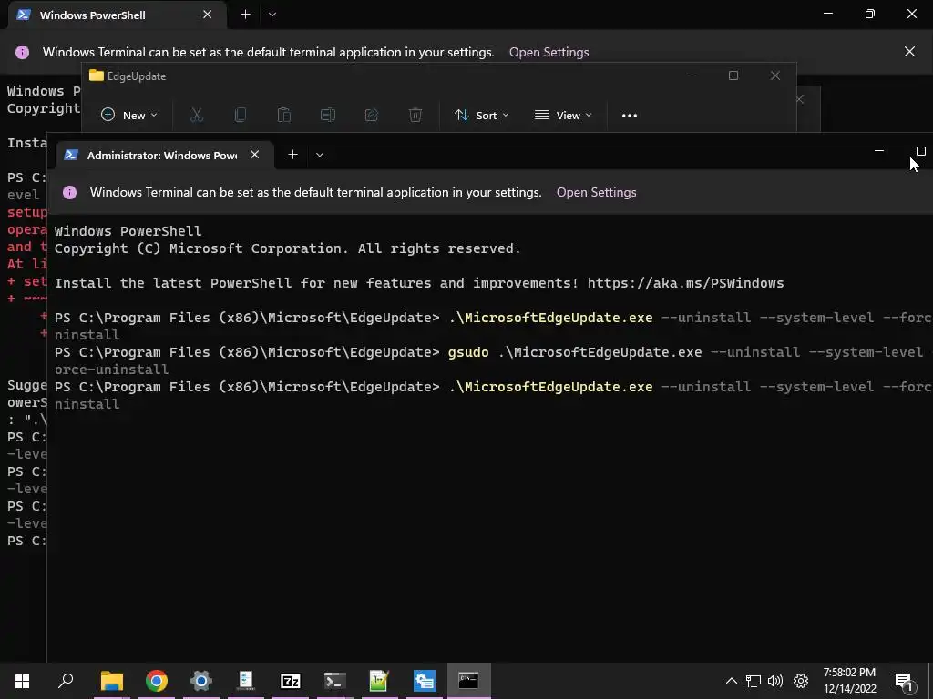933x699 pixels.
Task: Click the Rename icon in EdgeUpdate toolbar
Action: point(328,115)
